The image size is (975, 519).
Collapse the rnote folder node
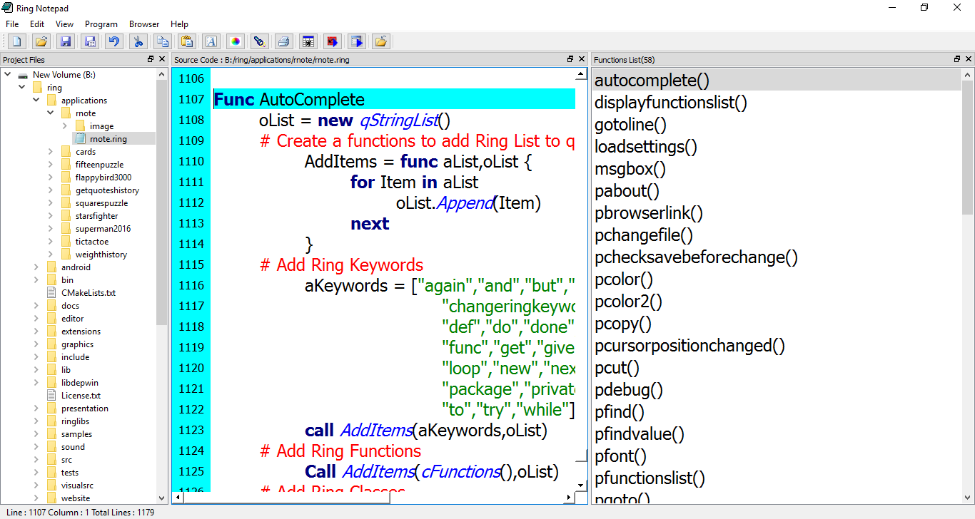[51, 113]
